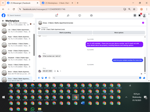The height and width of the screenshot is (112, 150).
Task: Send a thumbs-up like
Action: [144, 78]
